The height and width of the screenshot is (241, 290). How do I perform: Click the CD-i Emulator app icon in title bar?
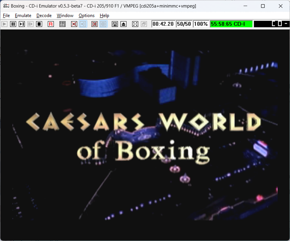click(x=6, y=6)
